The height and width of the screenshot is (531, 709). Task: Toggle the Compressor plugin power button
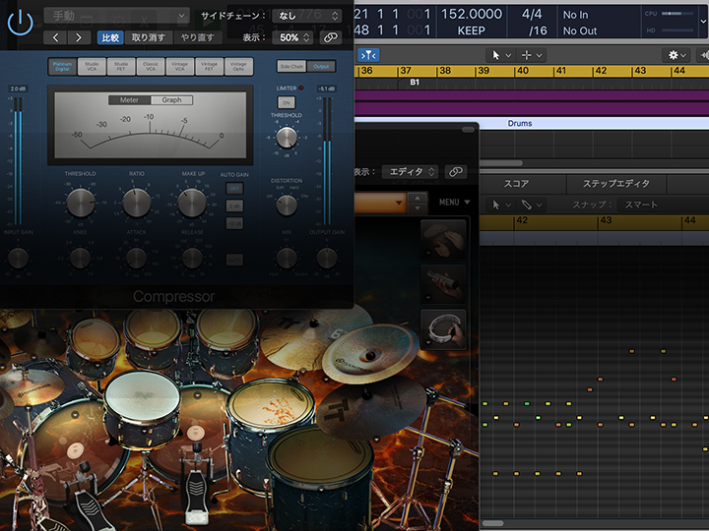click(20, 22)
